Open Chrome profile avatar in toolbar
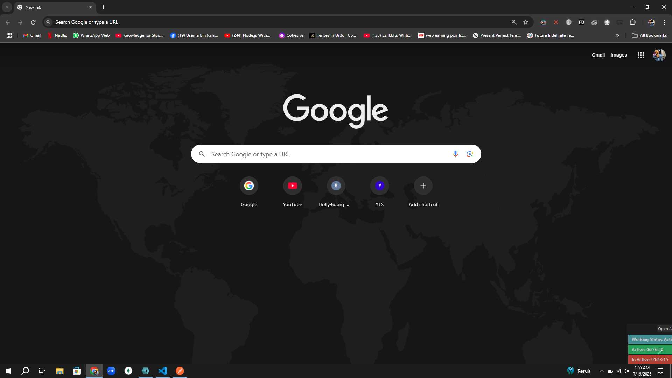This screenshot has height=378, width=672. tap(651, 22)
